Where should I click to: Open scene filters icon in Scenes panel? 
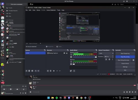[32, 71]
